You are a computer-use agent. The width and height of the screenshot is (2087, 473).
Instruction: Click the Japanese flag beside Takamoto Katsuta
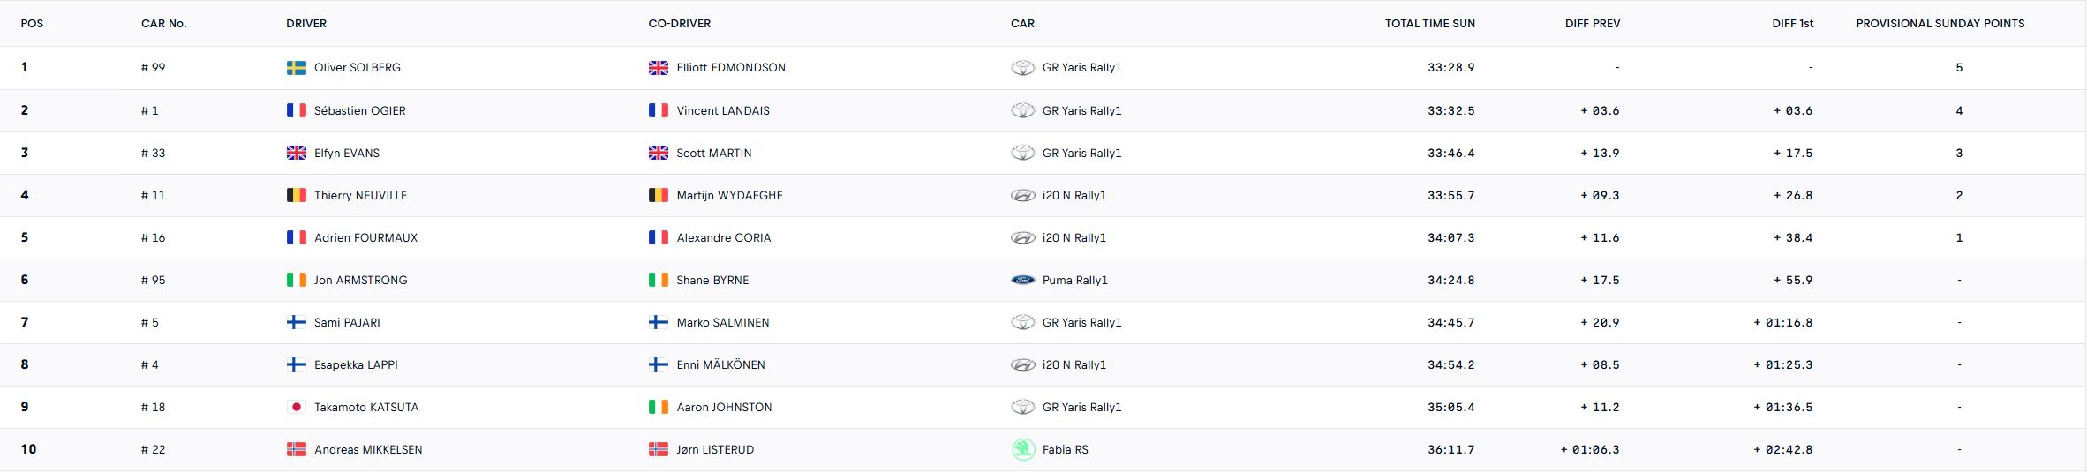point(297,408)
